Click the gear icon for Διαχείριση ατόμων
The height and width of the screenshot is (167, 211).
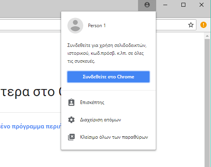click(71, 120)
